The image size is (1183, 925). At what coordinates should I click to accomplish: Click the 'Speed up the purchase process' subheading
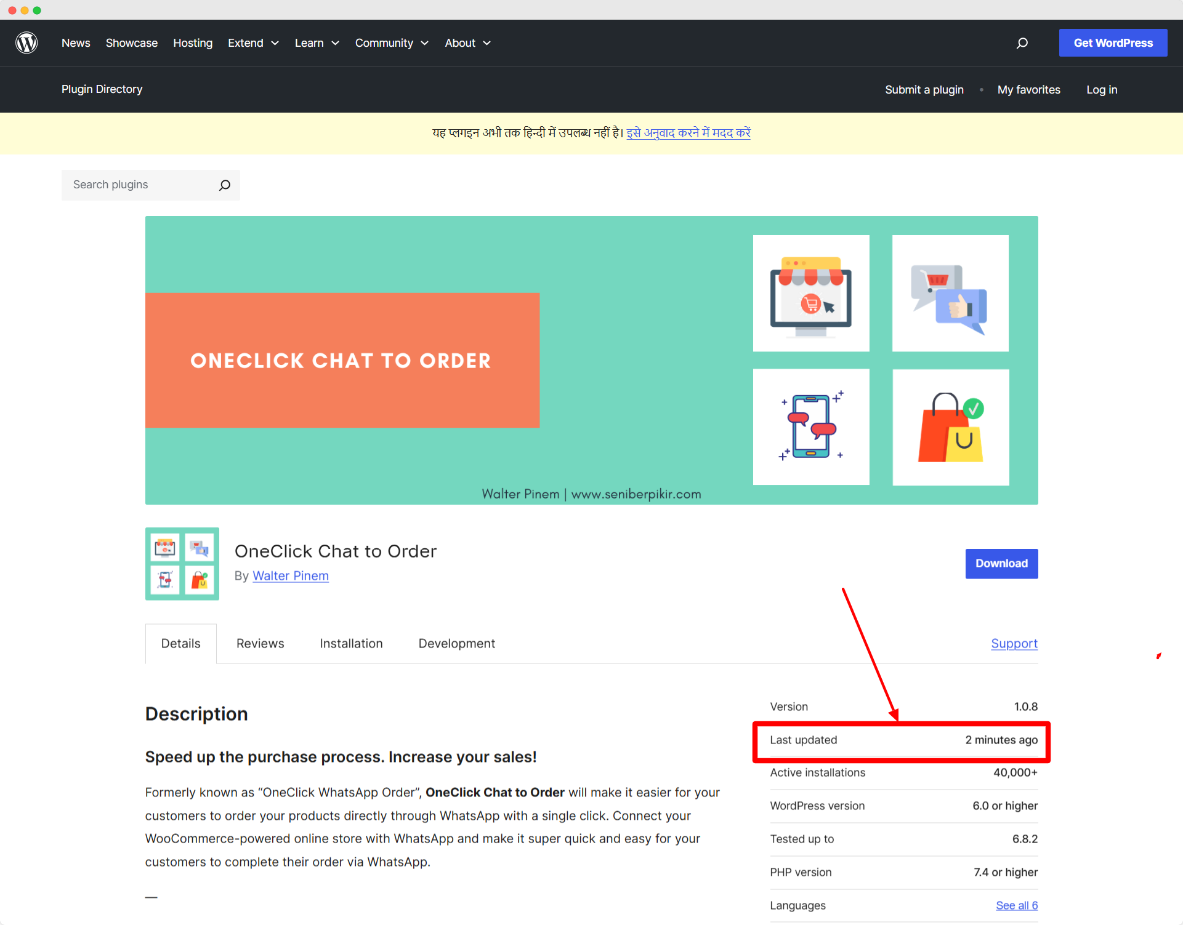pos(341,757)
